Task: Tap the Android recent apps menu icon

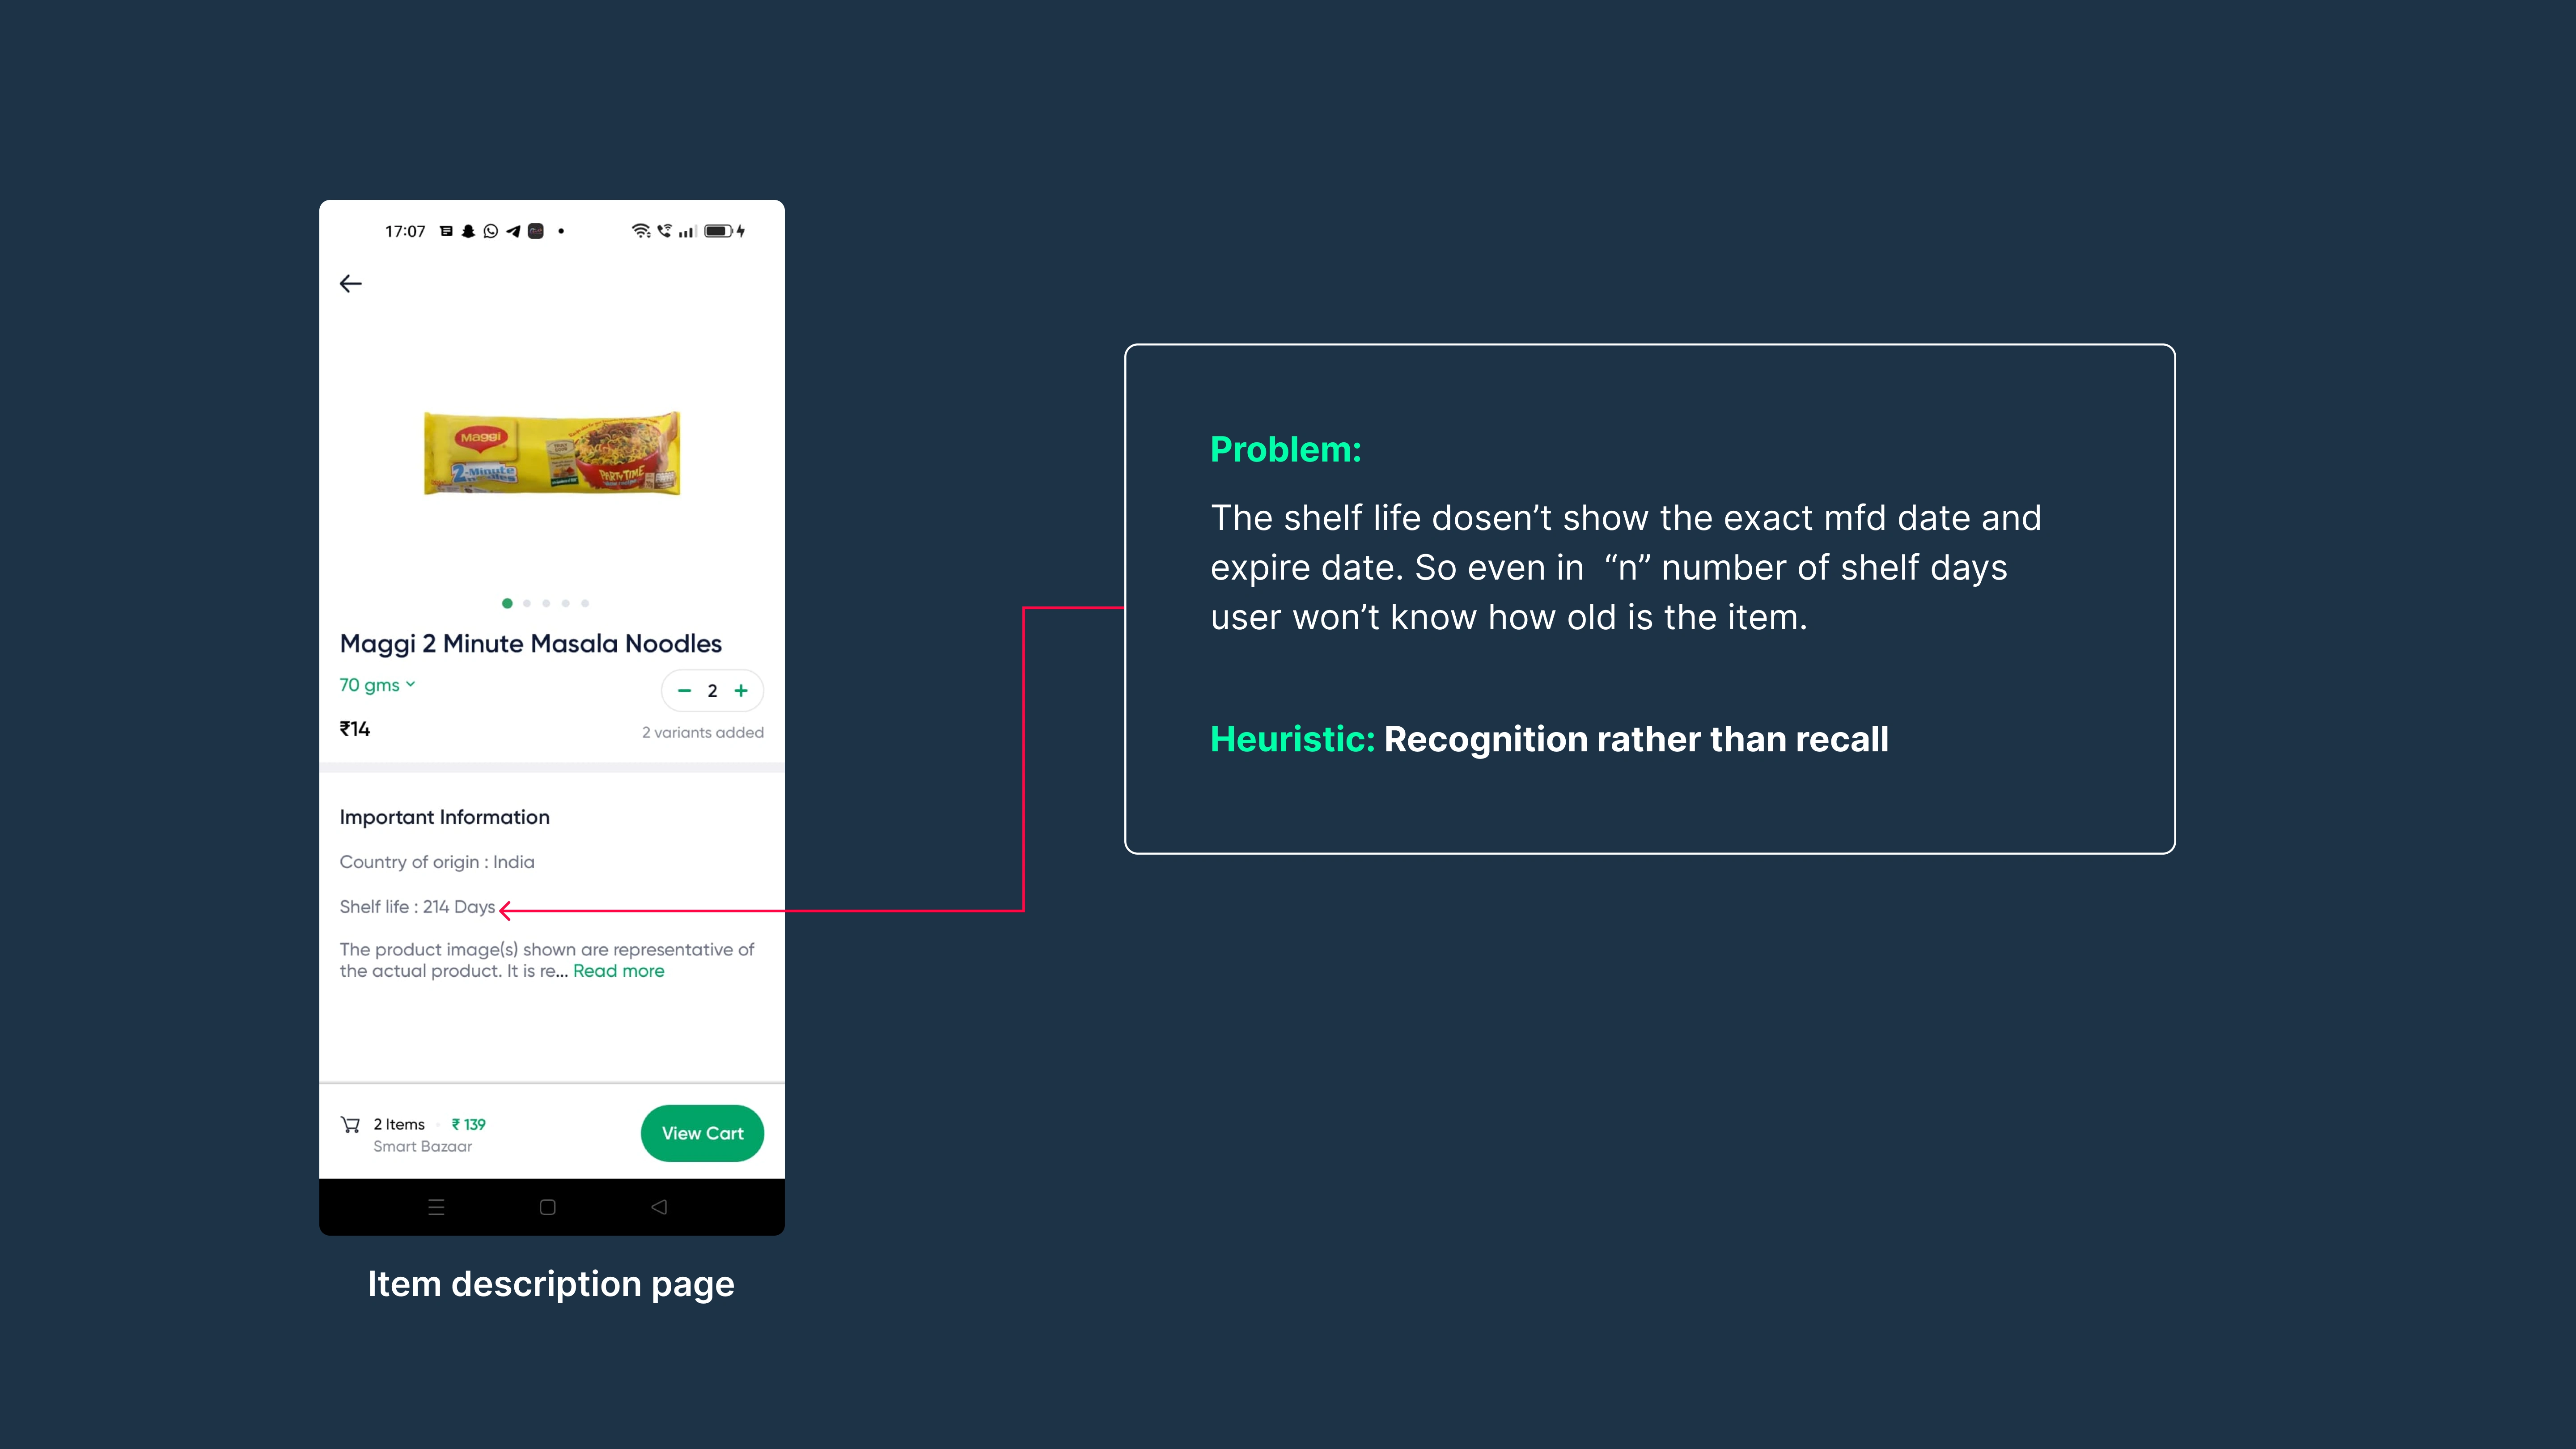Action: (x=436, y=1207)
